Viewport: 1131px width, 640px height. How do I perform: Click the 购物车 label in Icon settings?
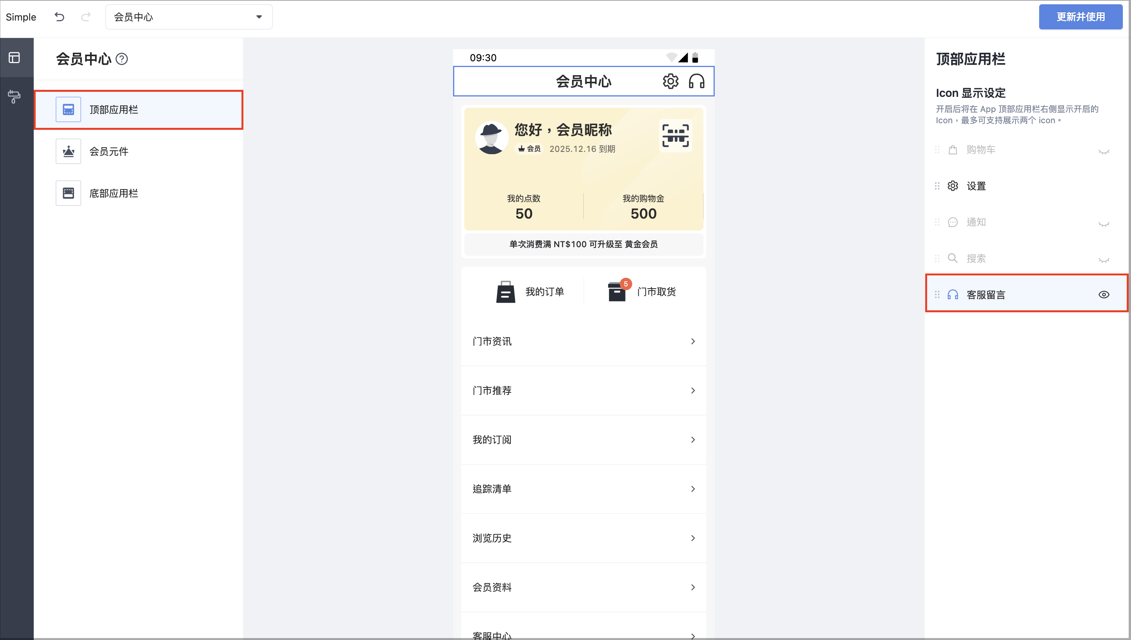coord(981,150)
